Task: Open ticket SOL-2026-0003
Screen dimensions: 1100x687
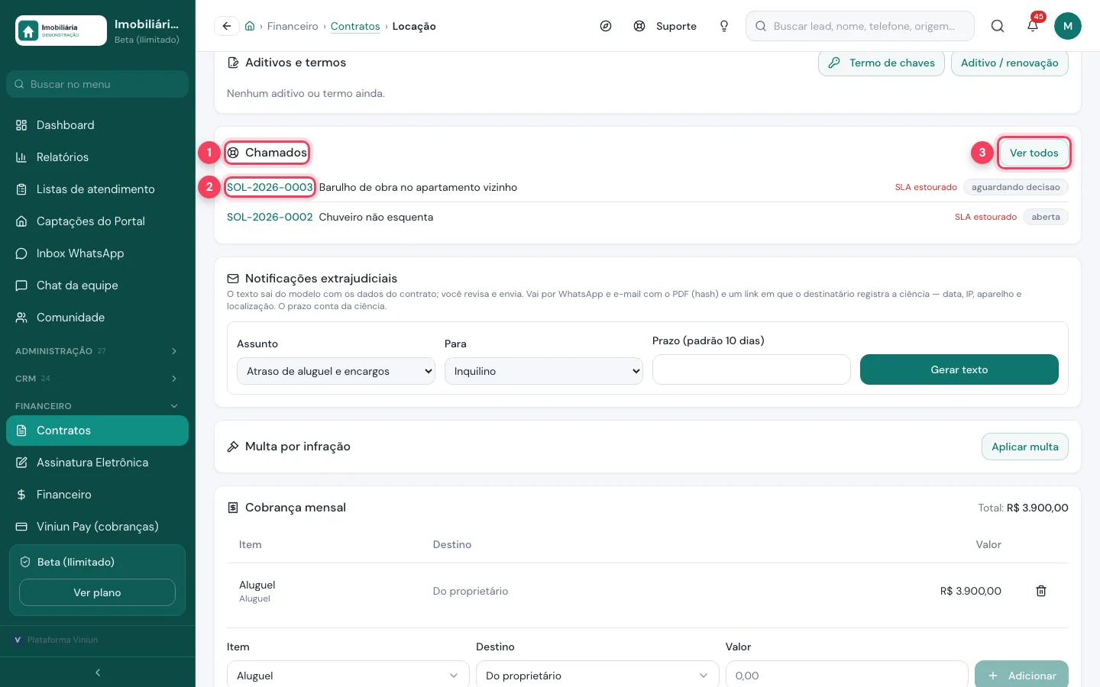Action: 270,187
